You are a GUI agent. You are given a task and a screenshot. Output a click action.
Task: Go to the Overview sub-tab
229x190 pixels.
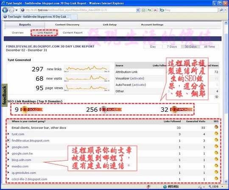[18, 33]
